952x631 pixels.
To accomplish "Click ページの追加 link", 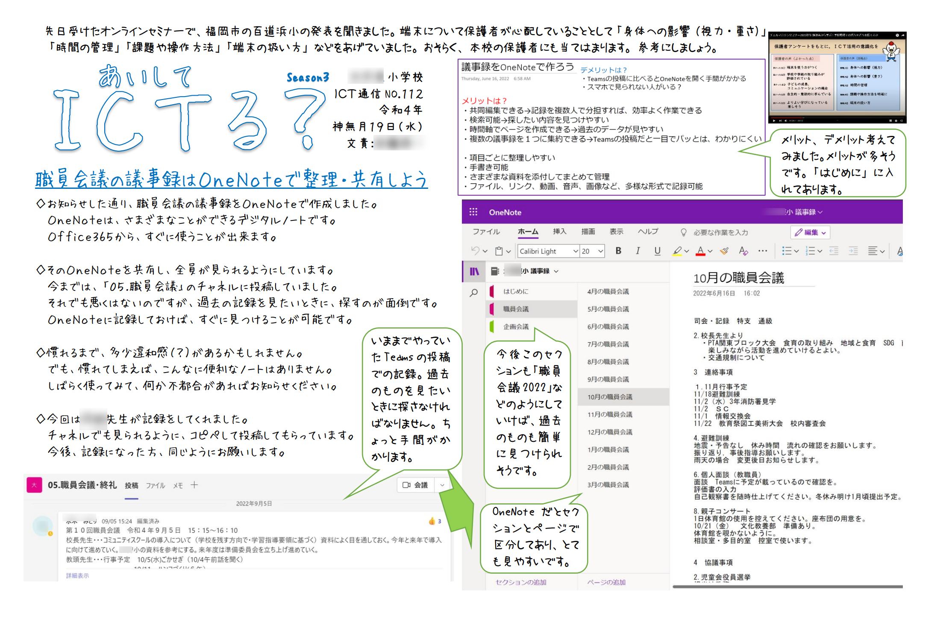I will pyautogui.click(x=606, y=582).
